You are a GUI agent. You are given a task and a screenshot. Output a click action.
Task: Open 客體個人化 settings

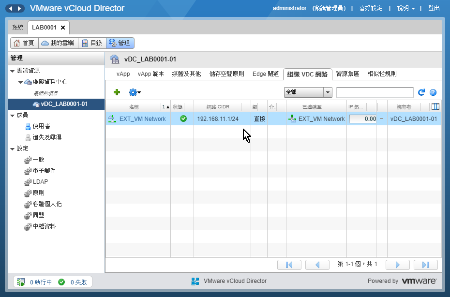[47, 204]
